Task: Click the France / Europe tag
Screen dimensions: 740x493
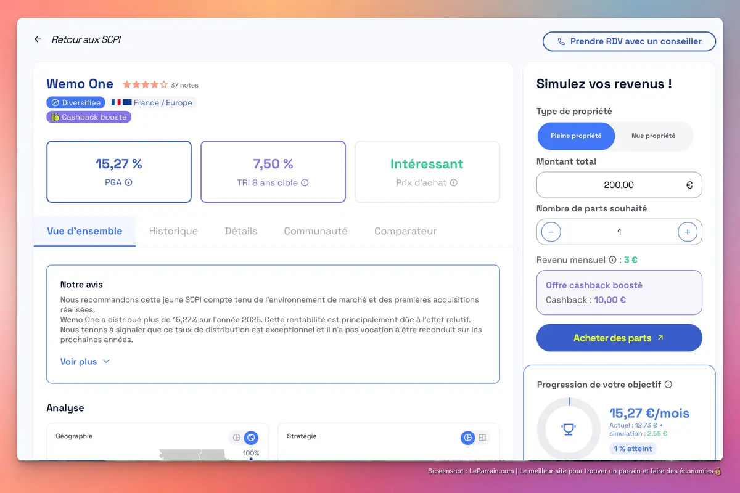Action: click(152, 103)
